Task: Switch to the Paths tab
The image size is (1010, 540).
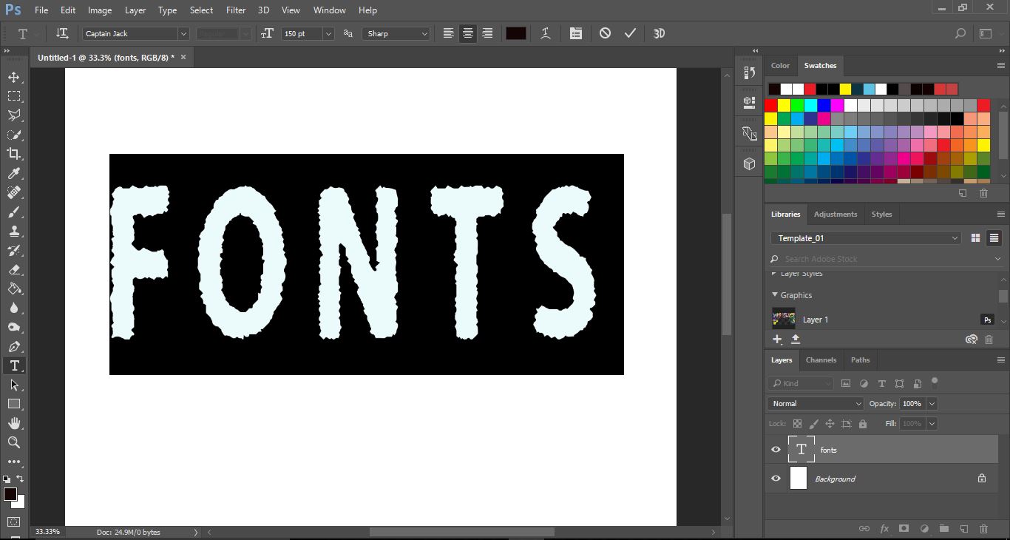Action: click(x=860, y=360)
